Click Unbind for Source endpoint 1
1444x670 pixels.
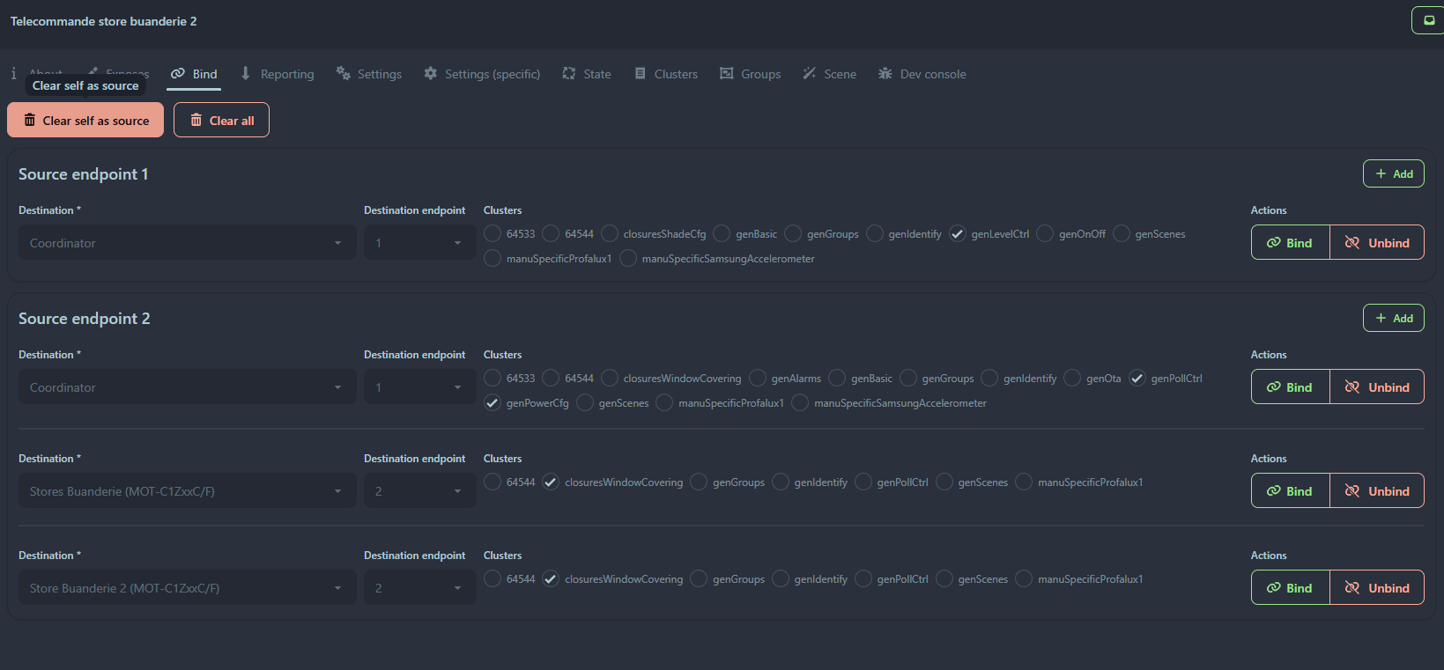1376,243
